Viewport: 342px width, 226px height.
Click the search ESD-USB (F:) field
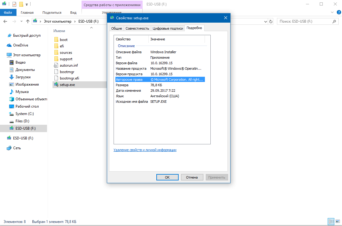point(307,21)
